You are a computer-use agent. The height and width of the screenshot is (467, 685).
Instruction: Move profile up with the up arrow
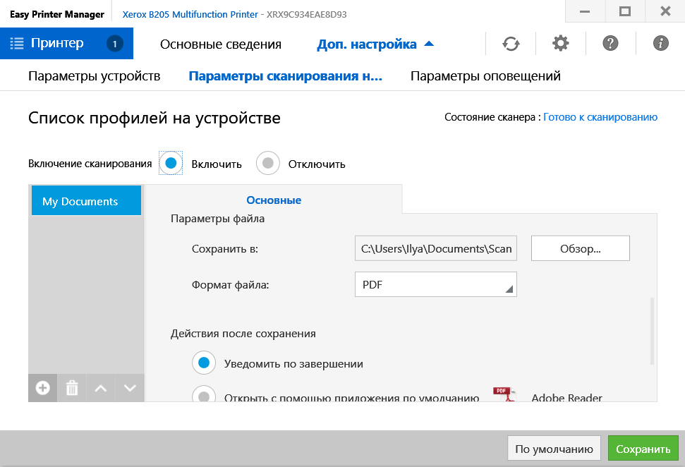(100, 388)
